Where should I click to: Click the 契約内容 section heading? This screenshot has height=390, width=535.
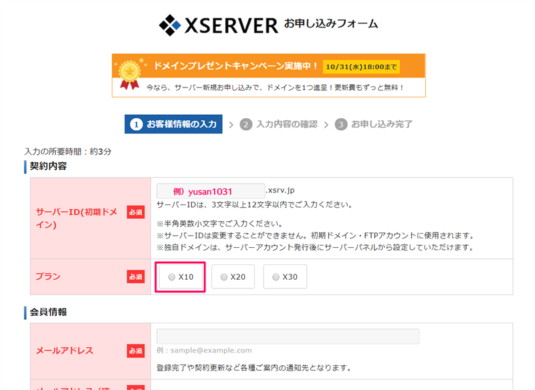click(x=48, y=166)
